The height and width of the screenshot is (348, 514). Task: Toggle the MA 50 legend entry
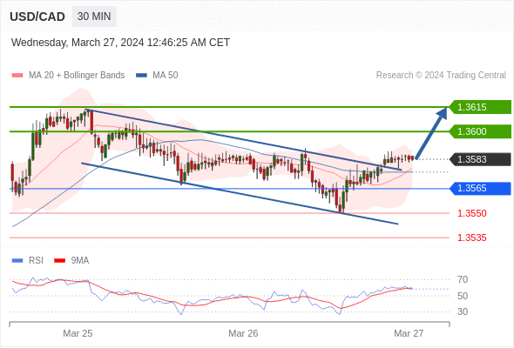(157, 76)
